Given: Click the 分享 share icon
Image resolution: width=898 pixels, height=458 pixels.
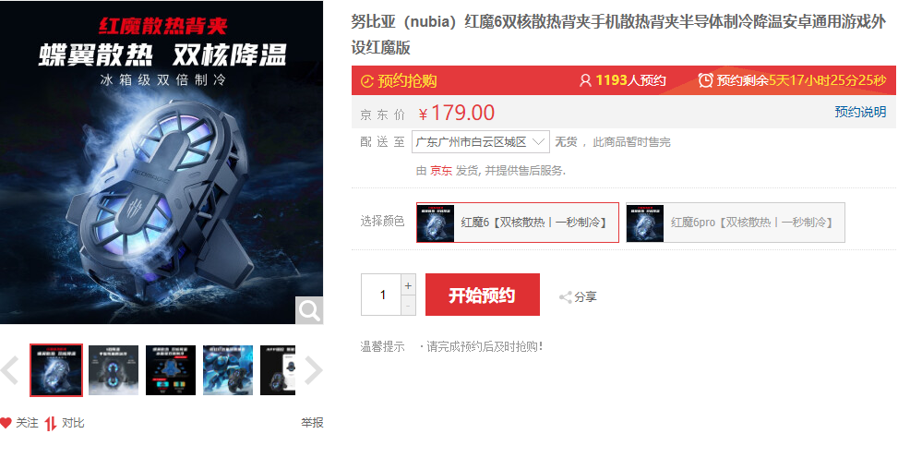Looking at the screenshot, I should pos(565,297).
